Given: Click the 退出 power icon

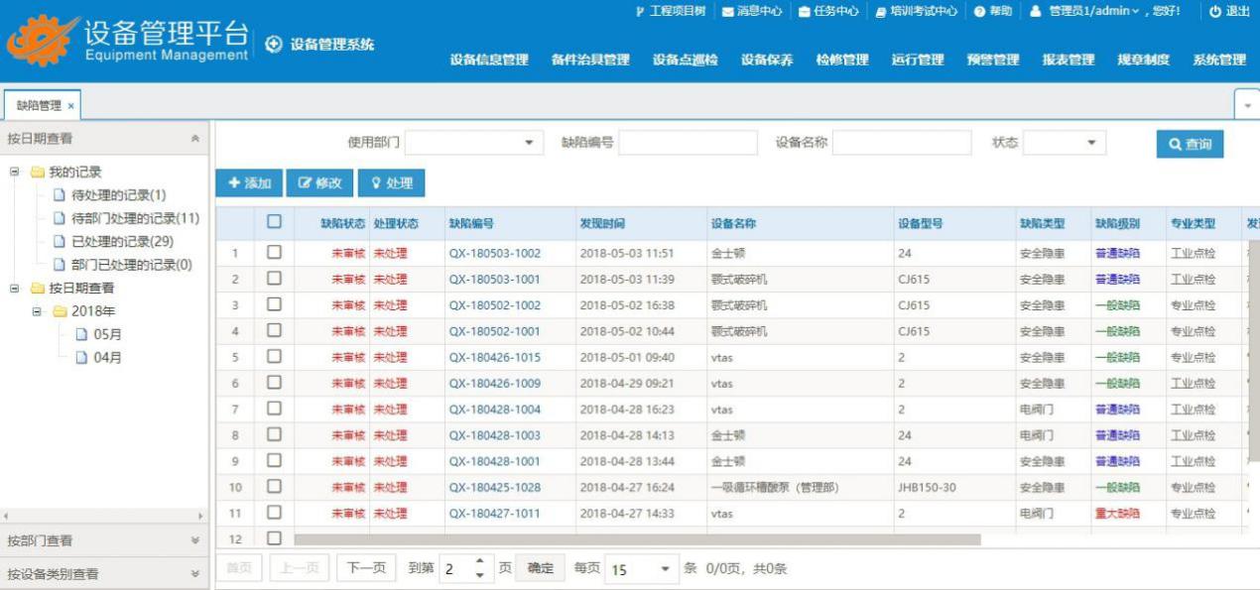Looking at the screenshot, I should [1215, 12].
